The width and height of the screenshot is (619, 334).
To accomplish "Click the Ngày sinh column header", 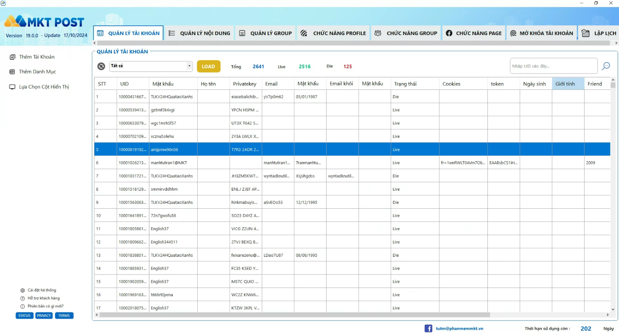I will coord(536,84).
